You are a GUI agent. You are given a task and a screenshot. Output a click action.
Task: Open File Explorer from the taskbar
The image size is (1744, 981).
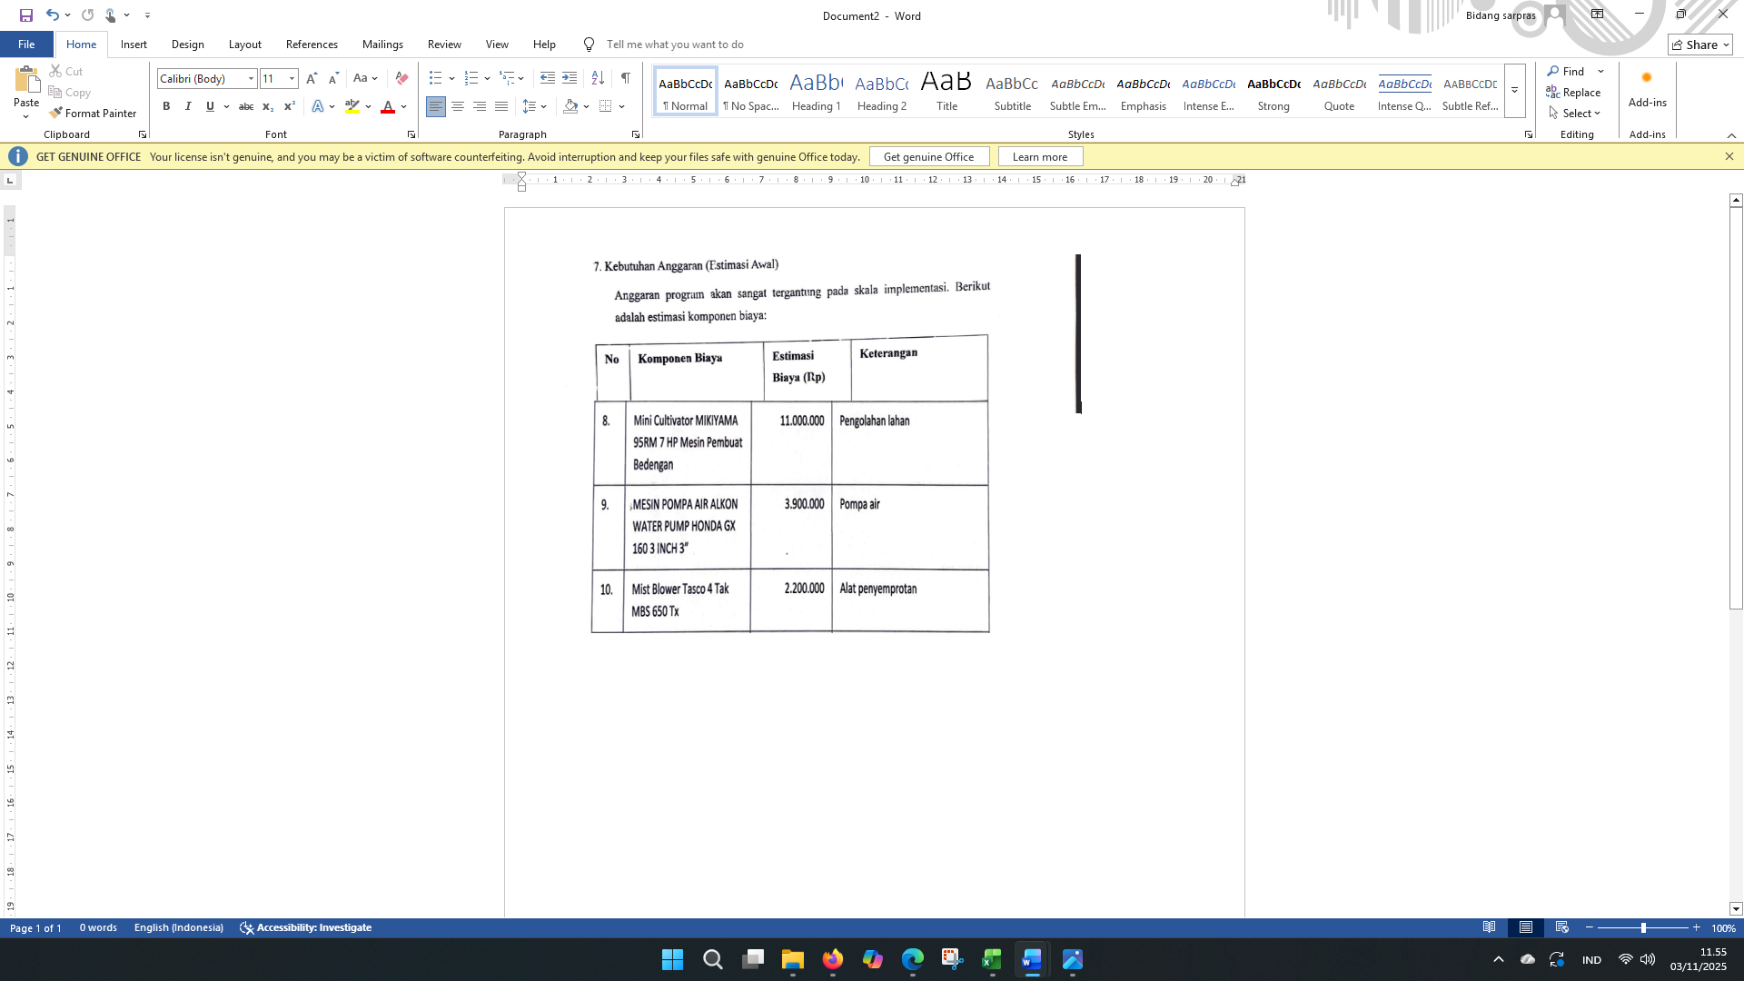[x=793, y=960]
